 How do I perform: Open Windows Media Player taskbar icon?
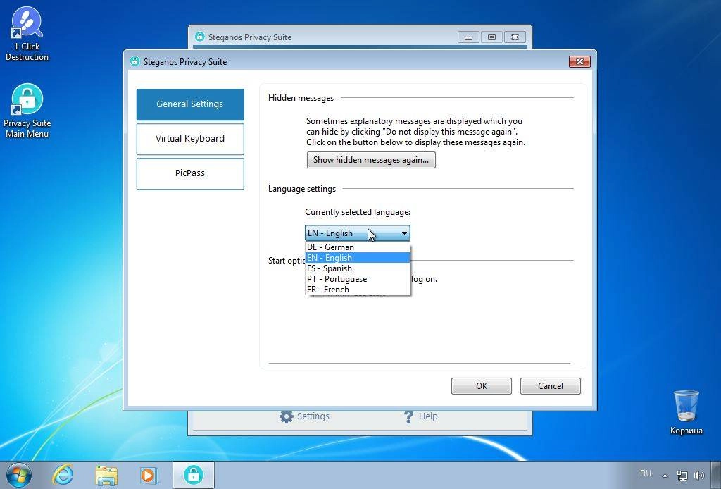(149, 475)
